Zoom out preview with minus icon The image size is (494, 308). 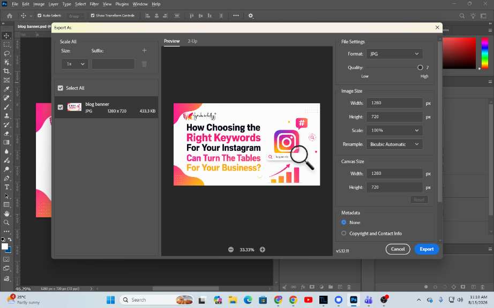point(231,250)
